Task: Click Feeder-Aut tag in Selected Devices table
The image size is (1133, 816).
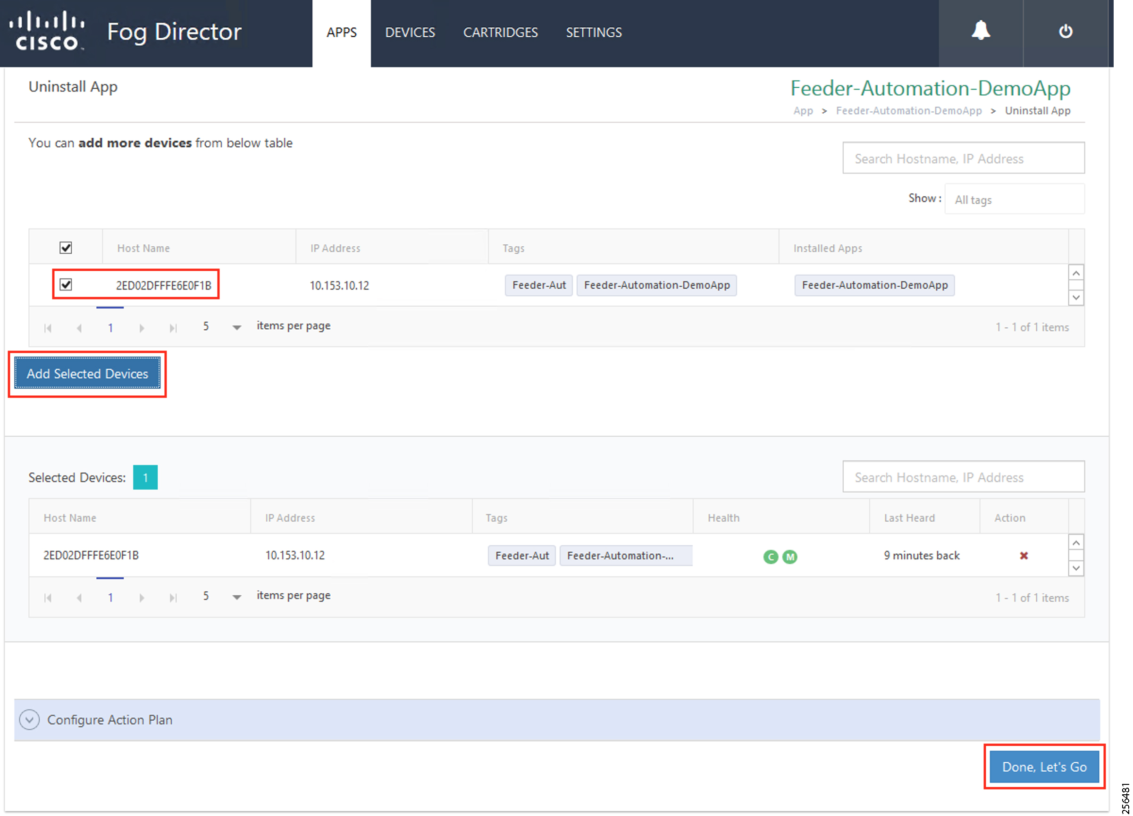Action: click(521, 556)
